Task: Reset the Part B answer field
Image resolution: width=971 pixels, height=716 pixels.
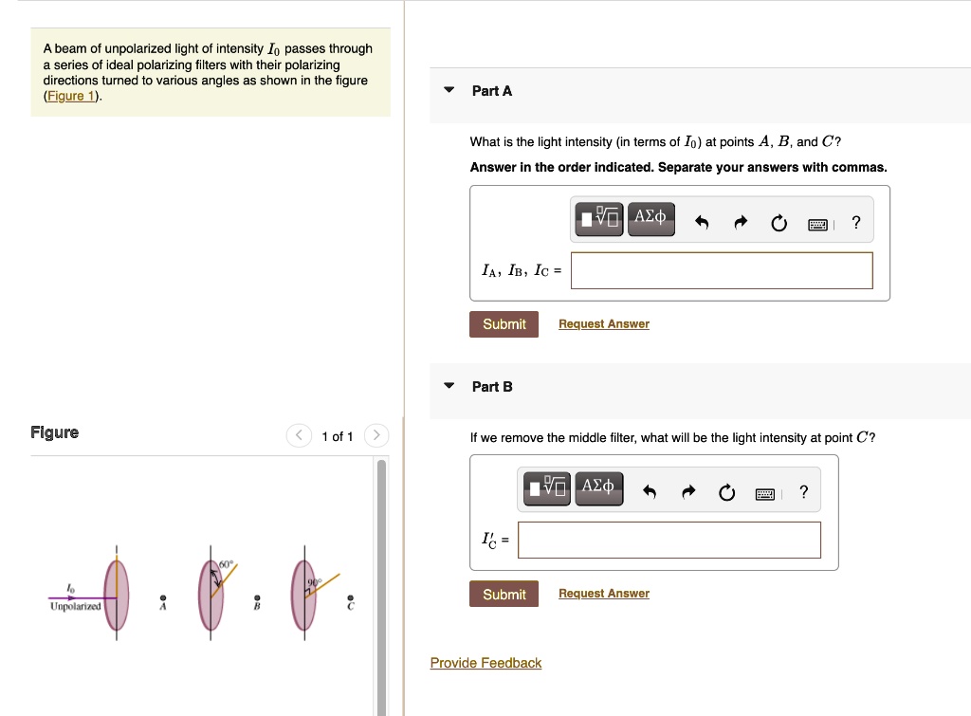Action: point(726,492)
